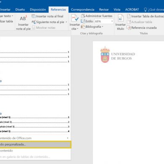Click Siguiente nota al pie icon

tap(33, 22)
